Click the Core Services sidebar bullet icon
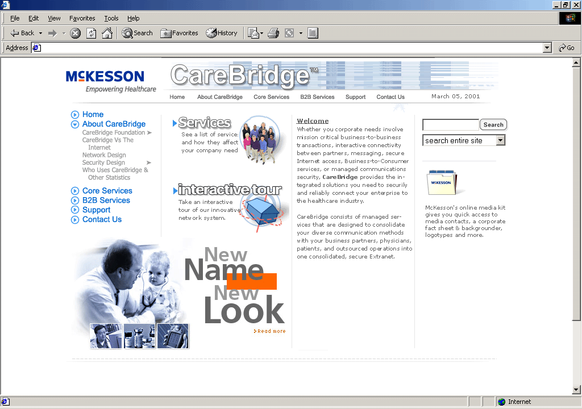Viewport: 582px width, 409px height. (75, 191)
